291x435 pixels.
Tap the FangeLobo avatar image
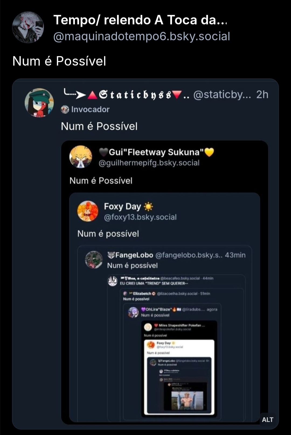click(x=94, y=260)
